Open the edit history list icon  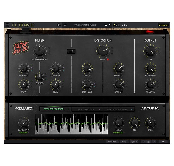pos(149,142)
